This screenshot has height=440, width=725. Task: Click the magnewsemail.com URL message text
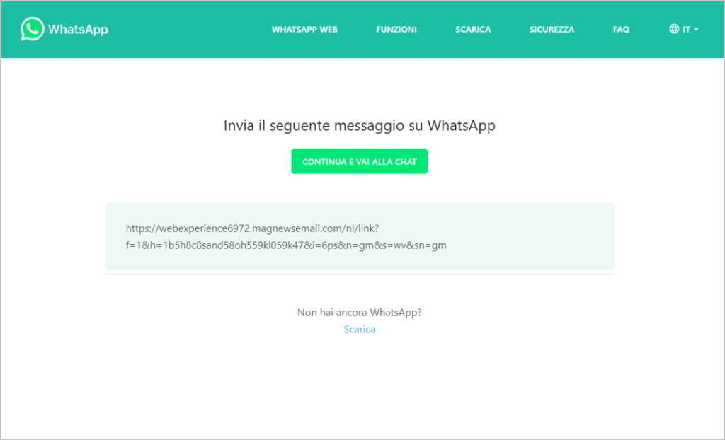tap(286, 237)
